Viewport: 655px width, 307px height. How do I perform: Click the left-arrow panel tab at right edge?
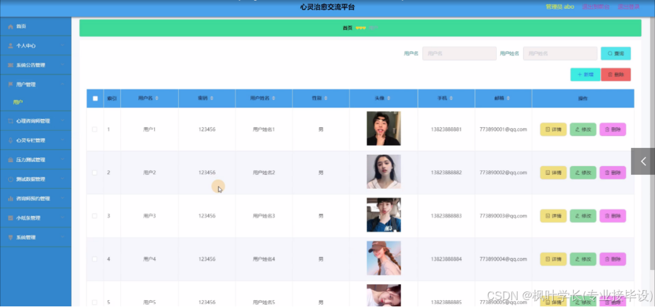[x=643, y=162]
